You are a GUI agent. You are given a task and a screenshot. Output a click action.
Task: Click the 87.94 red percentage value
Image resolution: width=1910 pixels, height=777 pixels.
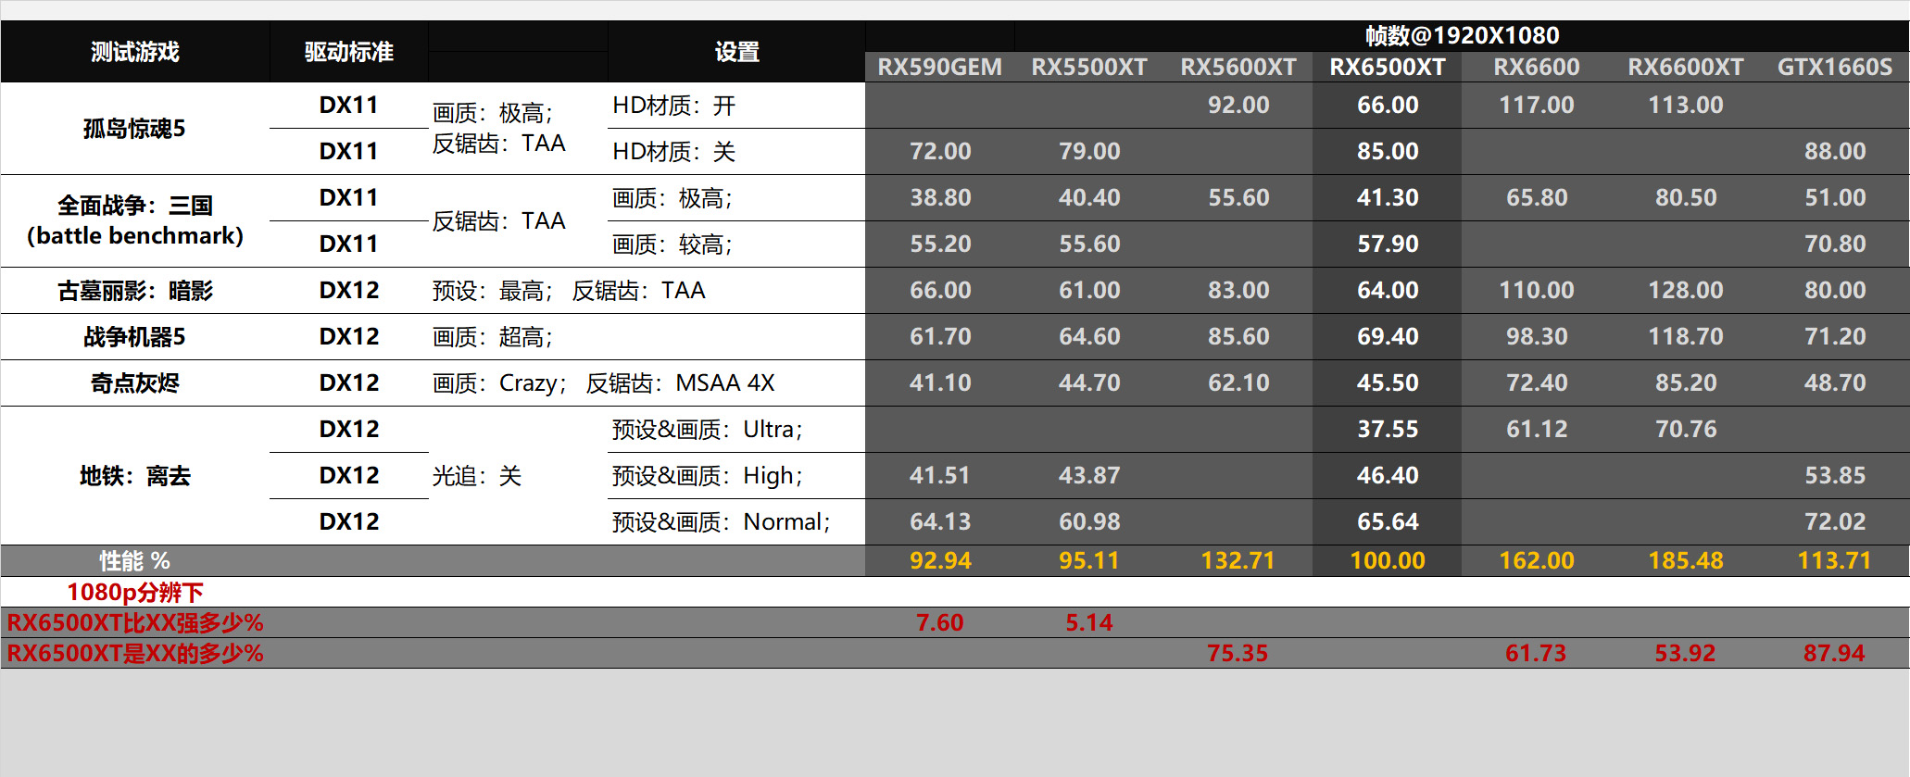pyautogui.click(x=1834, y=653)
